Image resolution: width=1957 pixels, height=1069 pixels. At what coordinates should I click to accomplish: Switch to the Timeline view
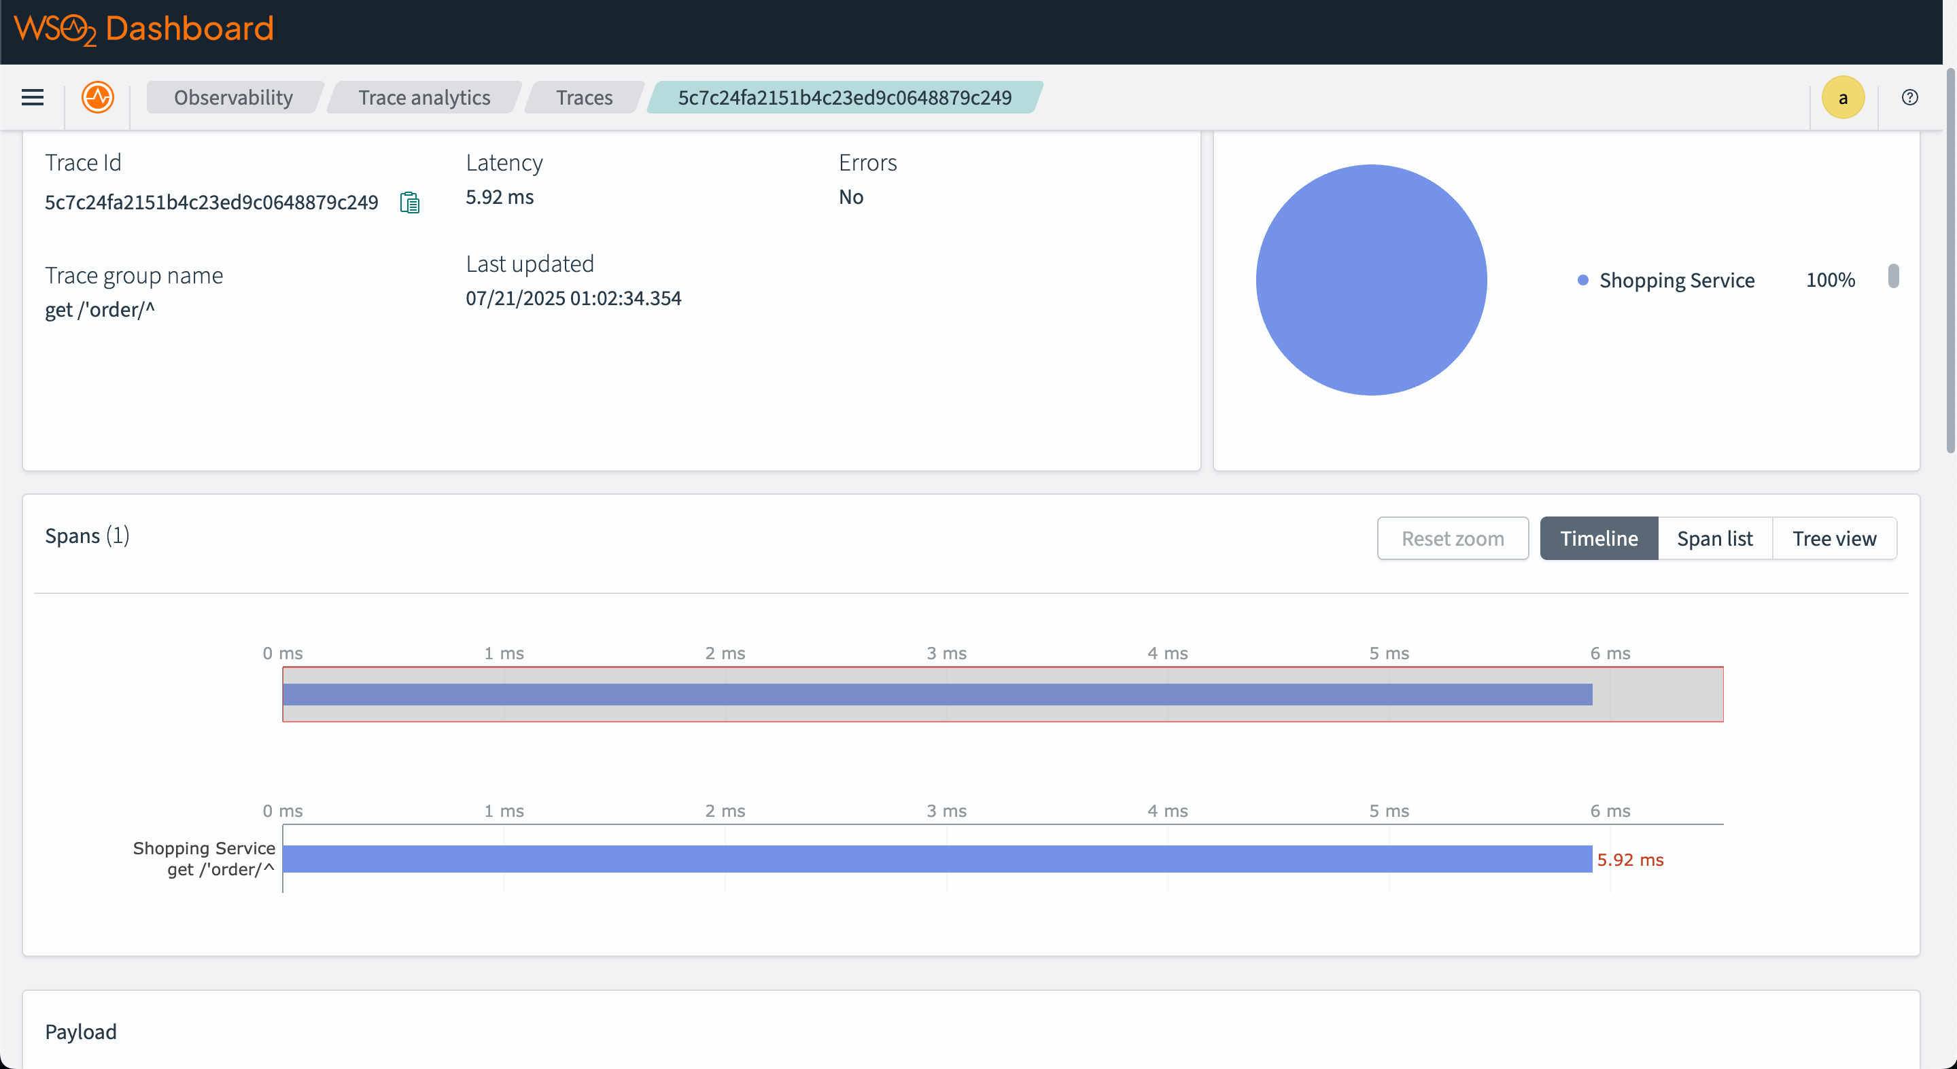(x=1598, y=539)
